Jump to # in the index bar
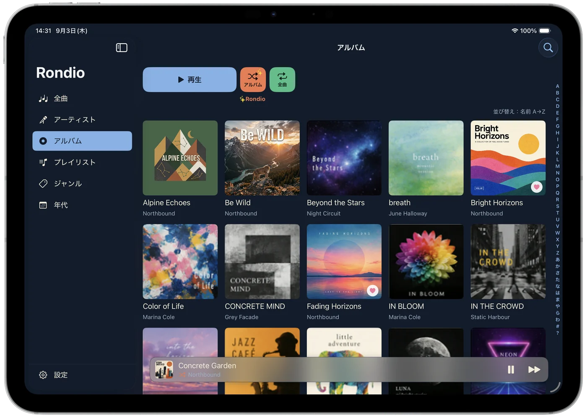 (x=558, y=326)
